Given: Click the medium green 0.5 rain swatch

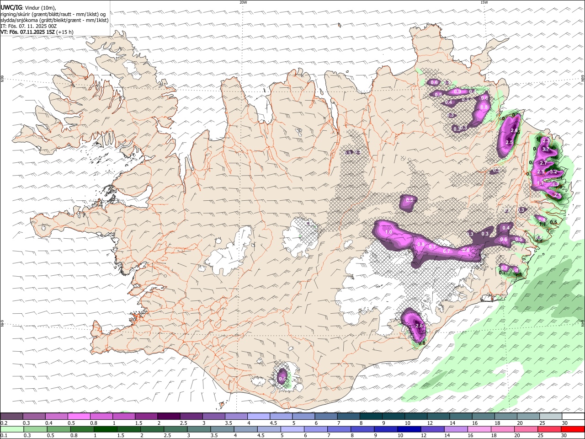Looking at the screenshot, I should [58, 429].
